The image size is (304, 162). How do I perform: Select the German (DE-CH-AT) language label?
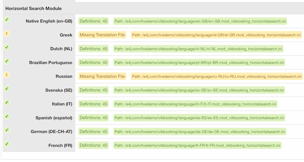click(x=51, y=132)
